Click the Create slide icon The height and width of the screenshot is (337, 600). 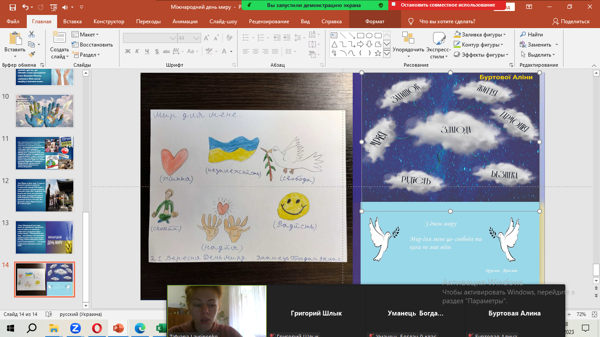[59, 38]
